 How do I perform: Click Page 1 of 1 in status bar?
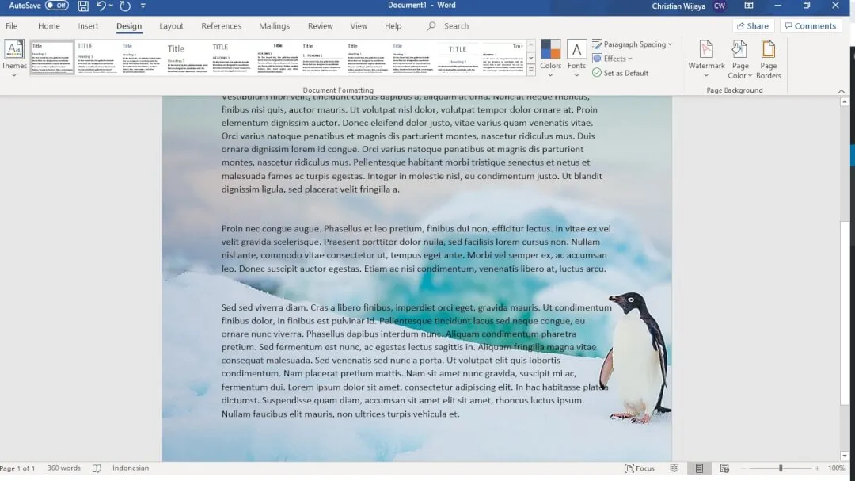tap(17, 468)
